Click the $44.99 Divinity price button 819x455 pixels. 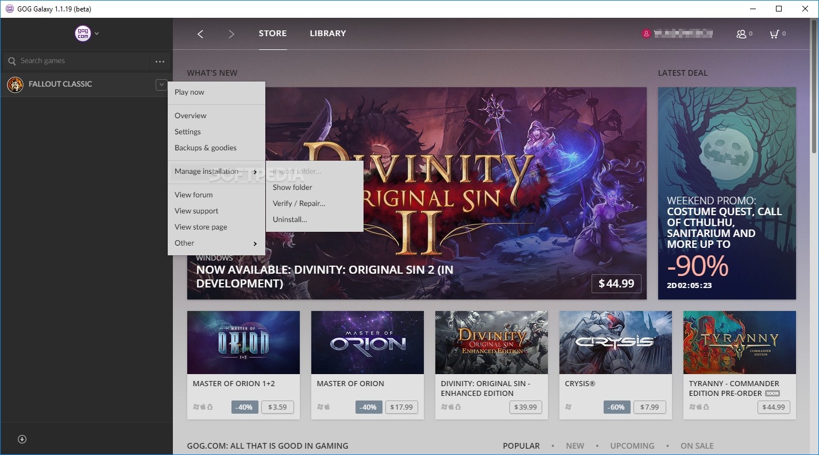(x=616, y=283)
